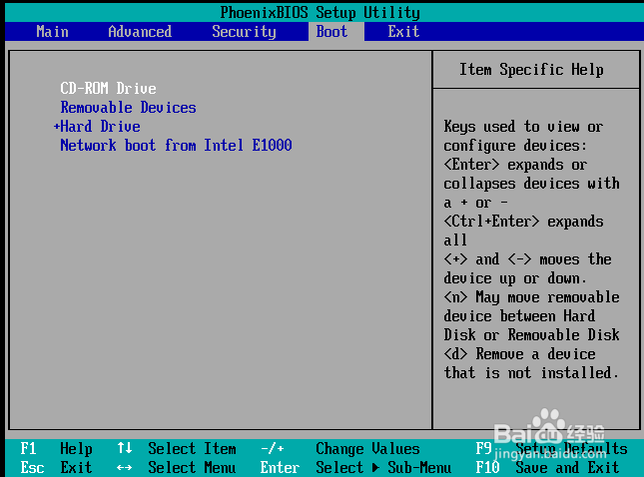This screenshot has height=477, width=644.
Task: Click F10 Save and Exit in footer
Action: click(547, 468)
